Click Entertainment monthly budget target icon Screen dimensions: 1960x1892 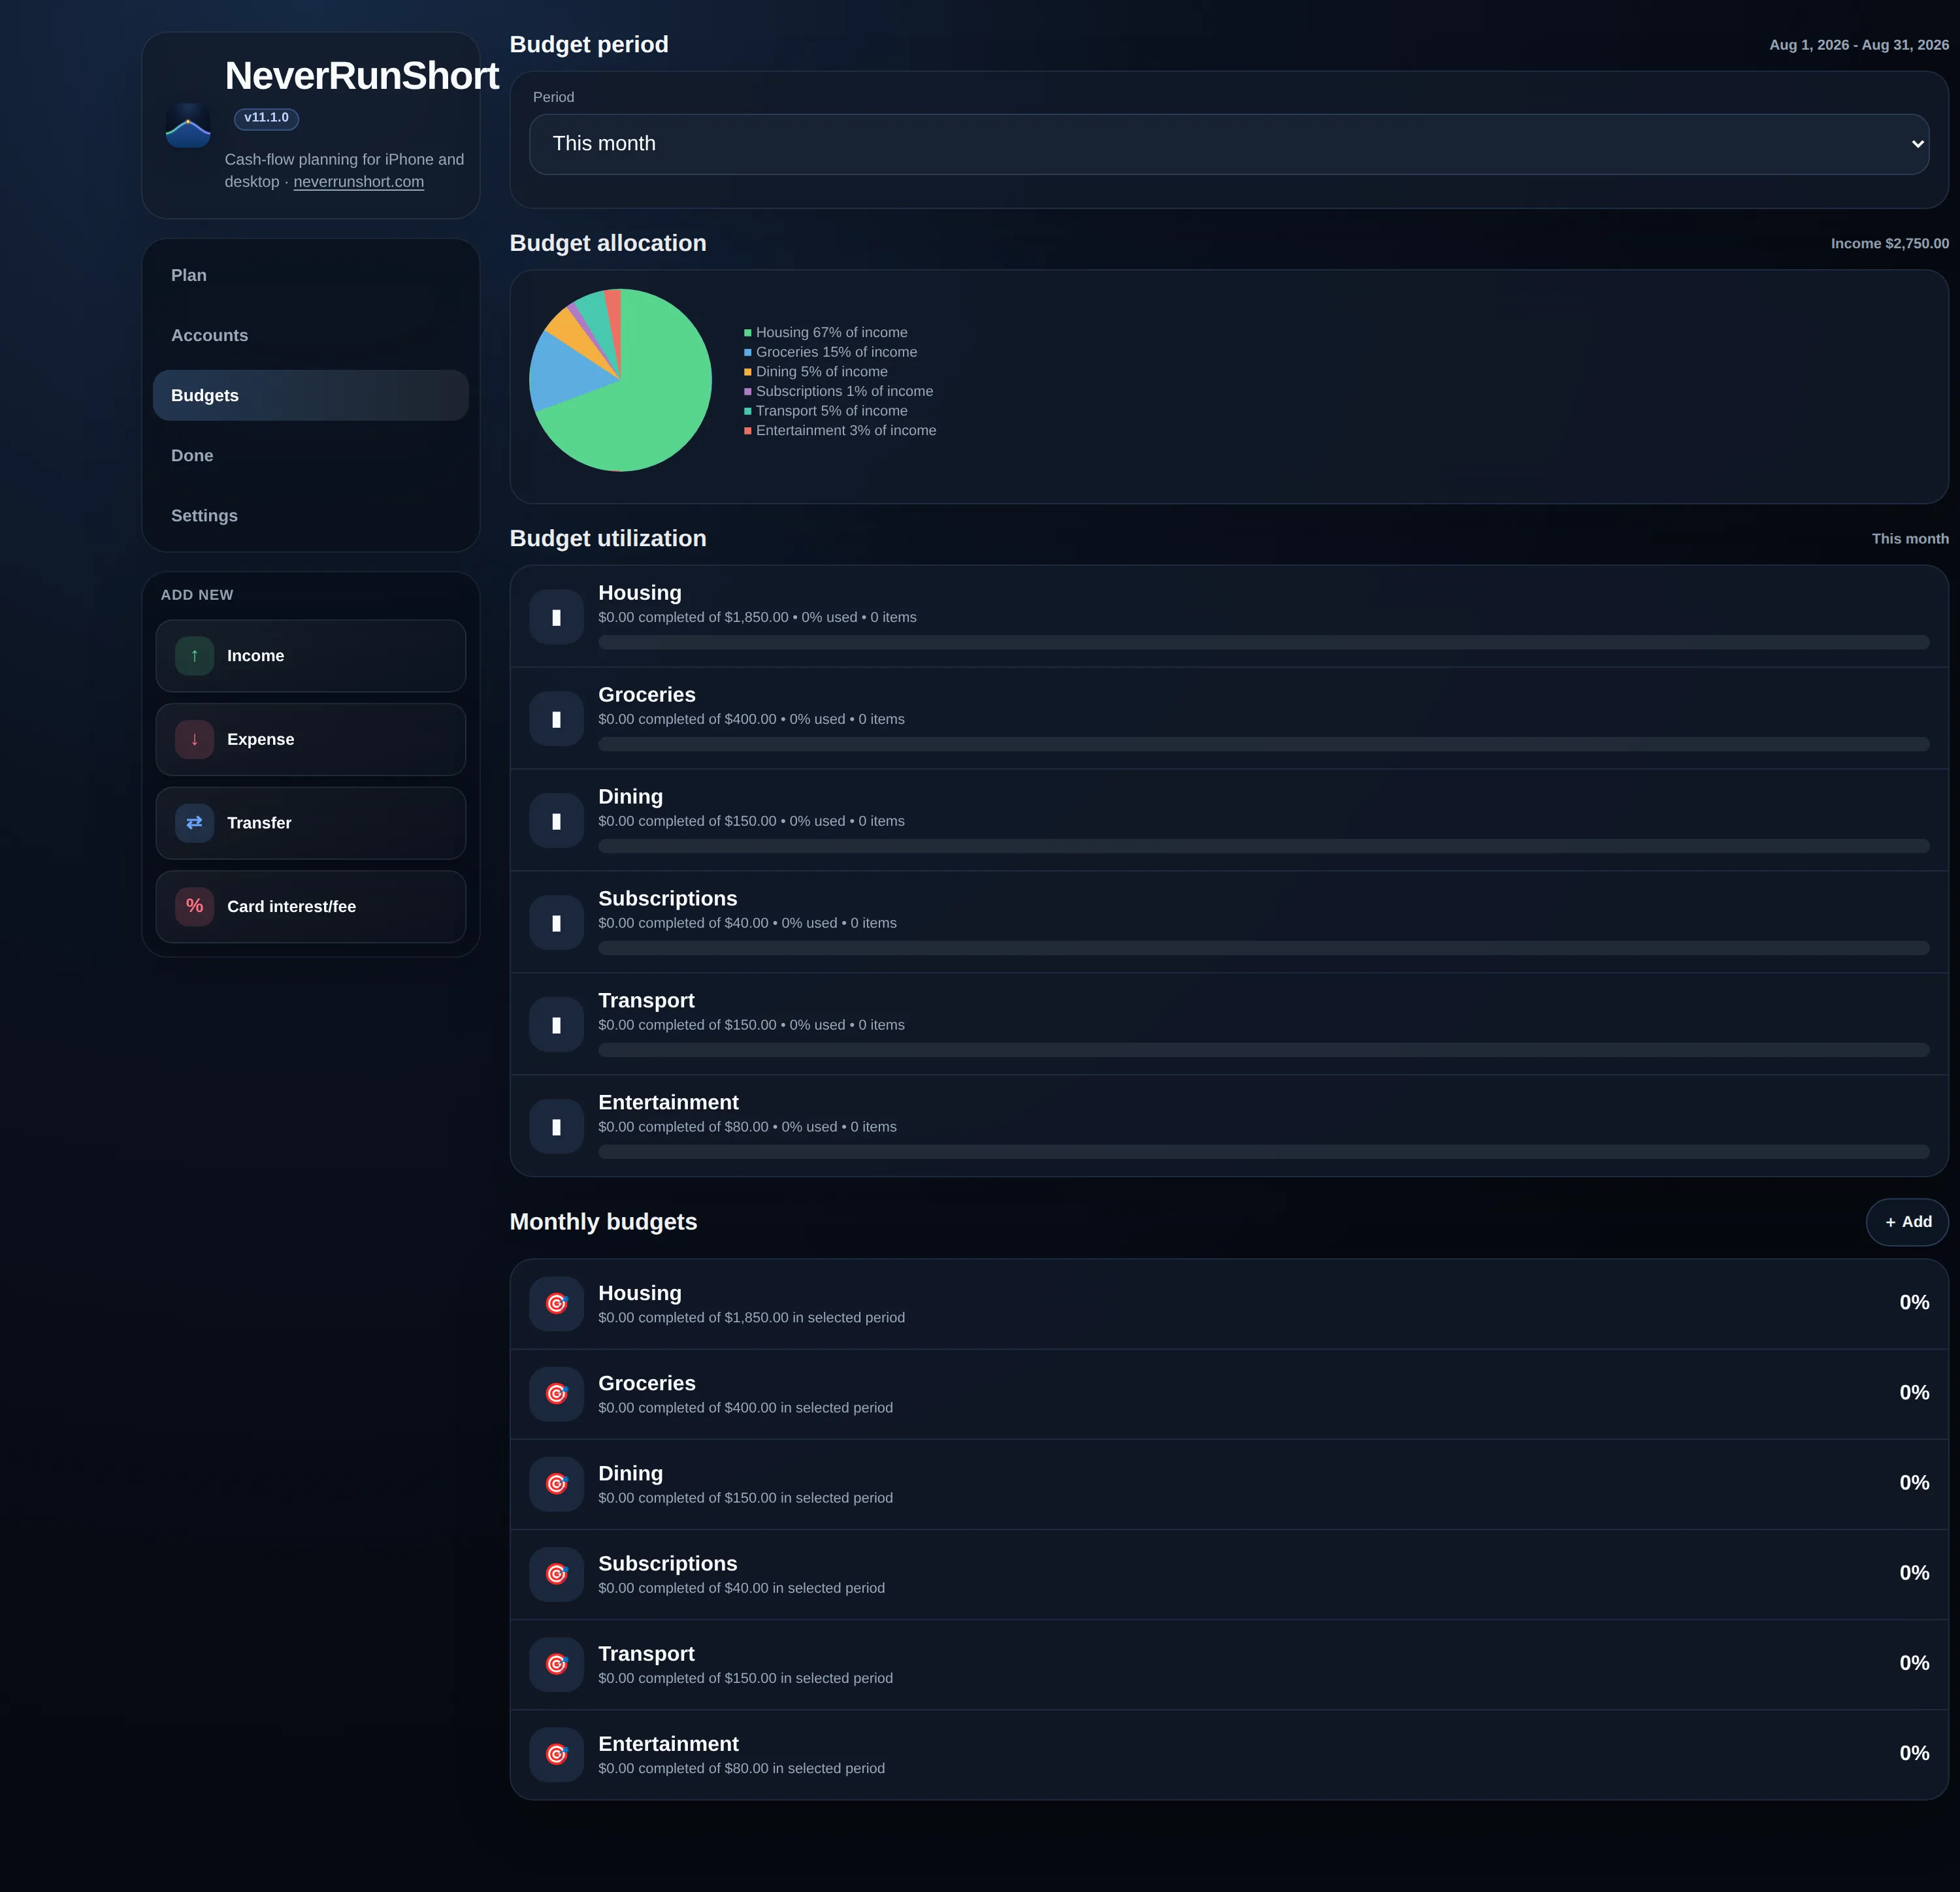click(556, 1754)
